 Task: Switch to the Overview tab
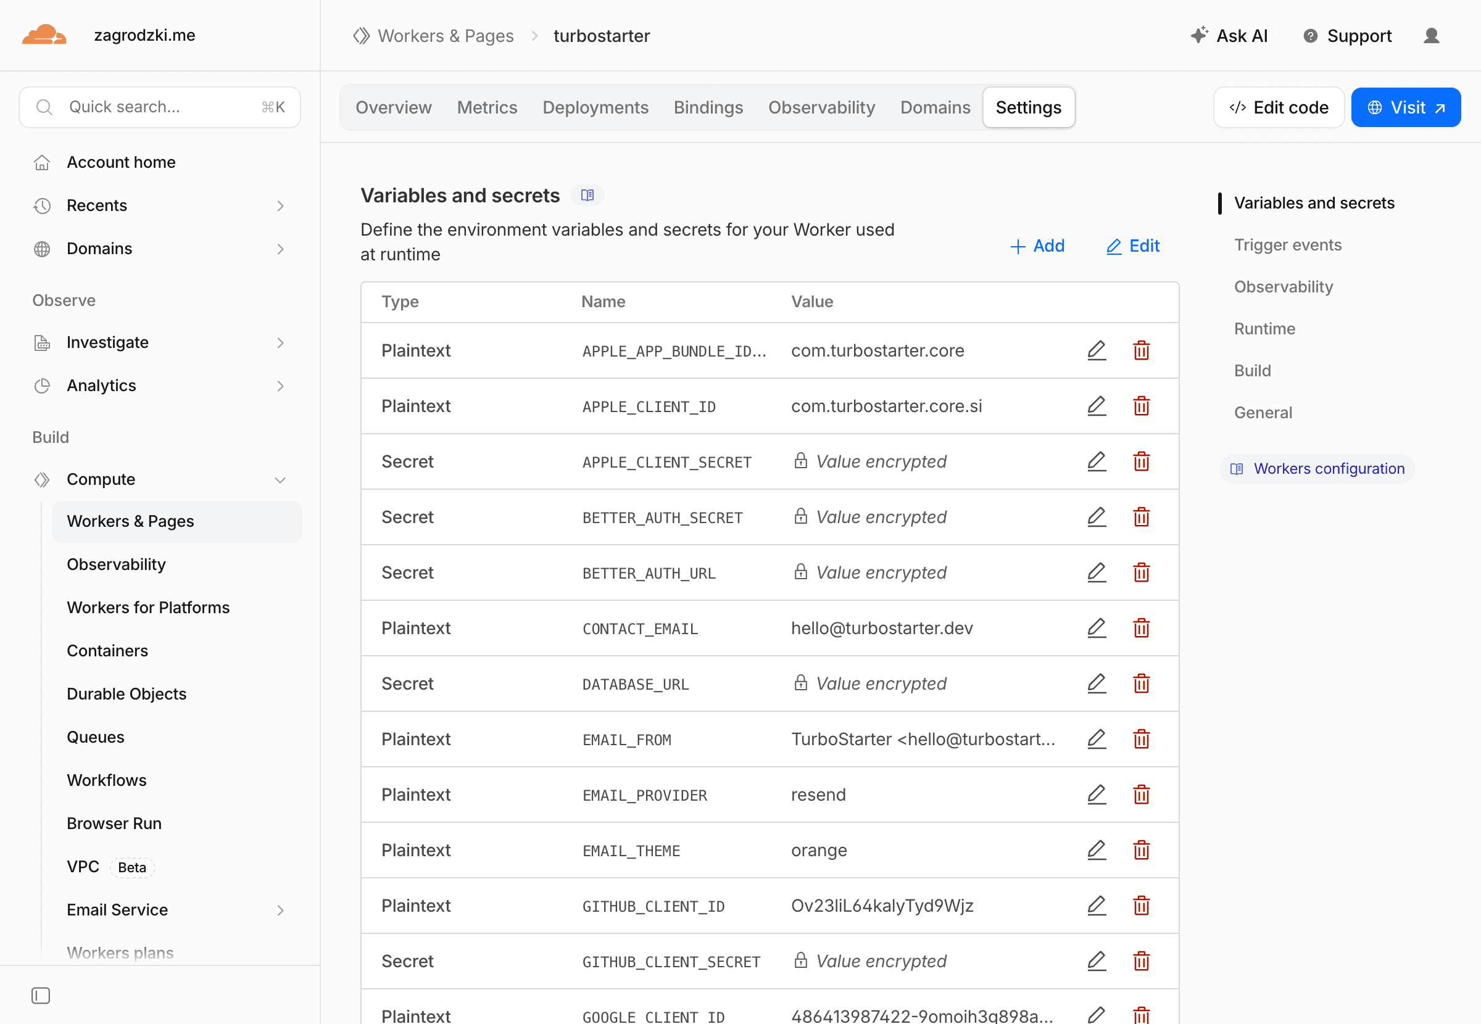(393, 107)
